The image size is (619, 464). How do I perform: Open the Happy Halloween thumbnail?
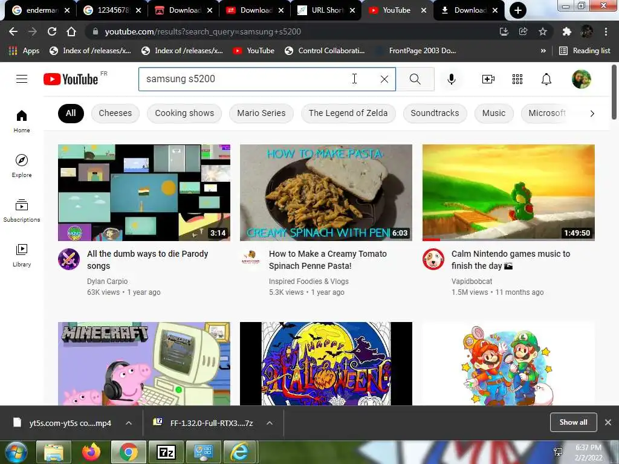pyautogui.click(x=326, y=363)
